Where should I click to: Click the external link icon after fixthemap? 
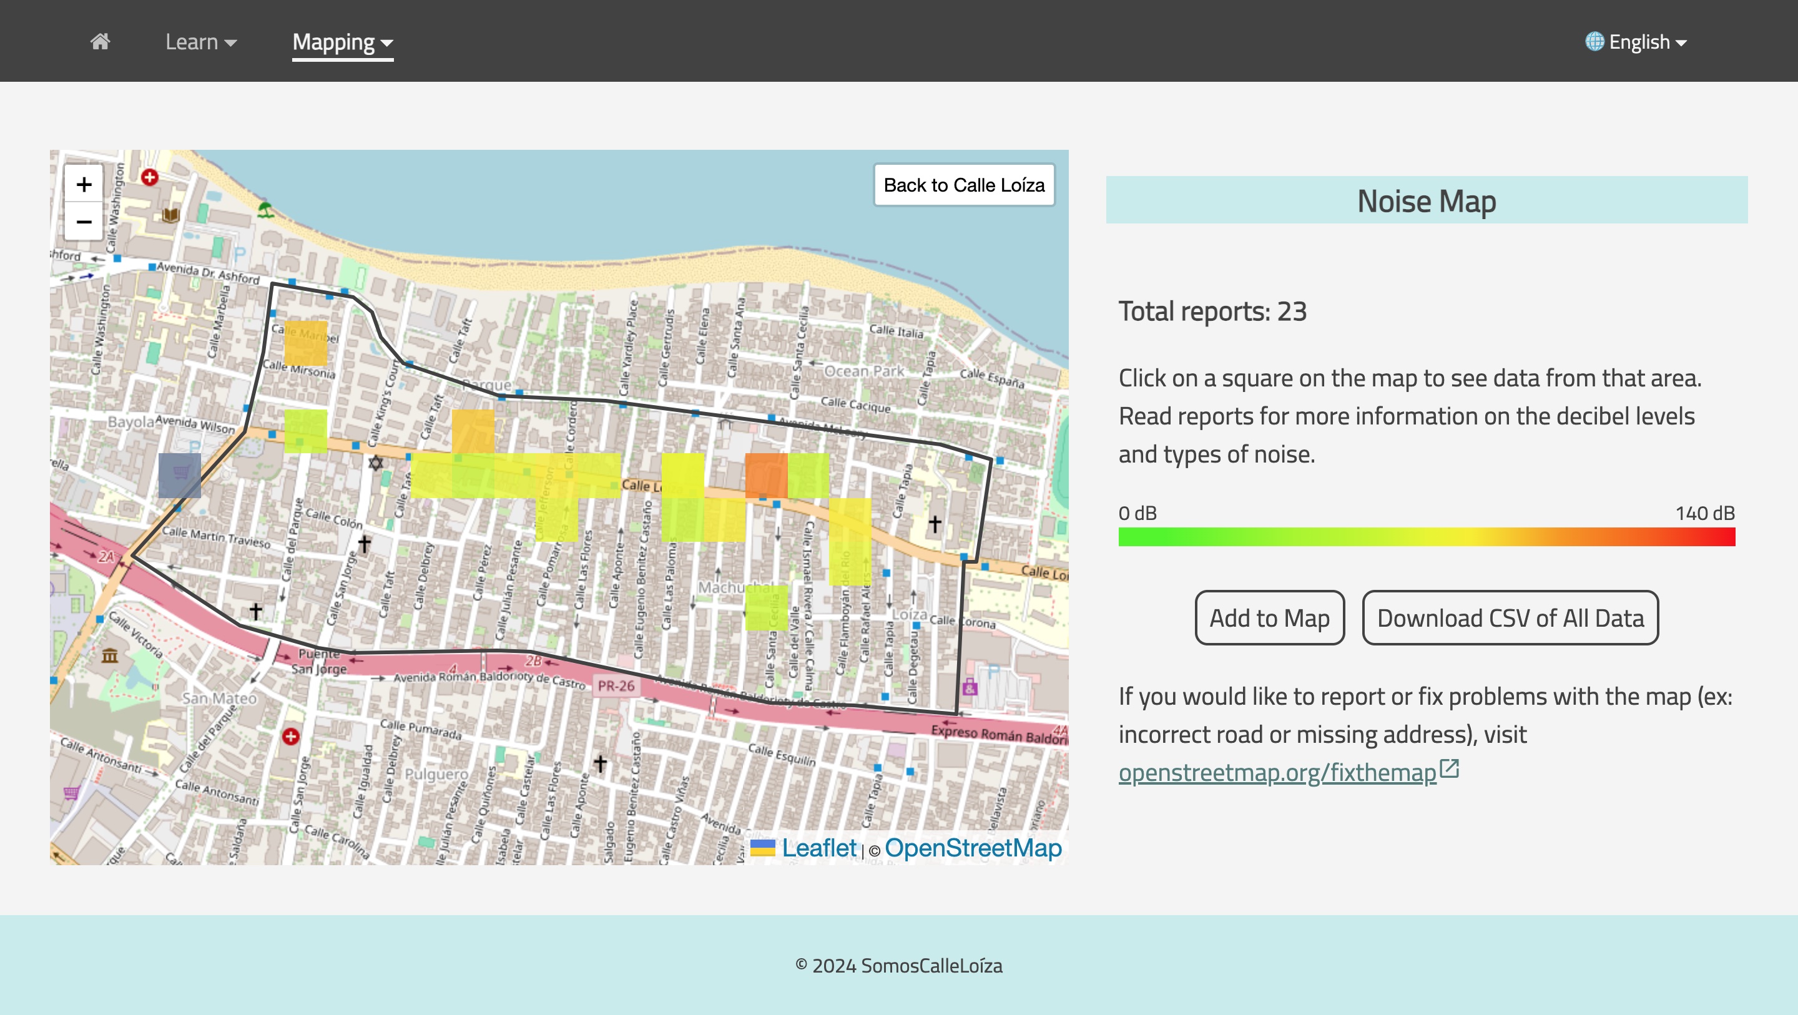(x=1449, y=769)
